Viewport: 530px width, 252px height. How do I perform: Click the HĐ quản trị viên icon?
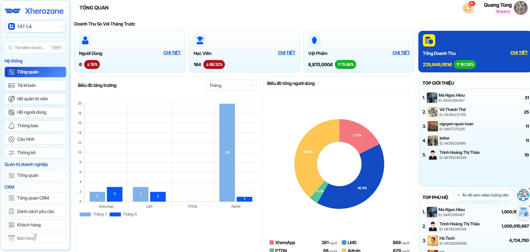tap(11, 99)
